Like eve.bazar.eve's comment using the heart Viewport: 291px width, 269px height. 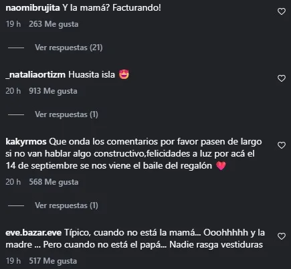pyautogui.click(x=282, y=236)
